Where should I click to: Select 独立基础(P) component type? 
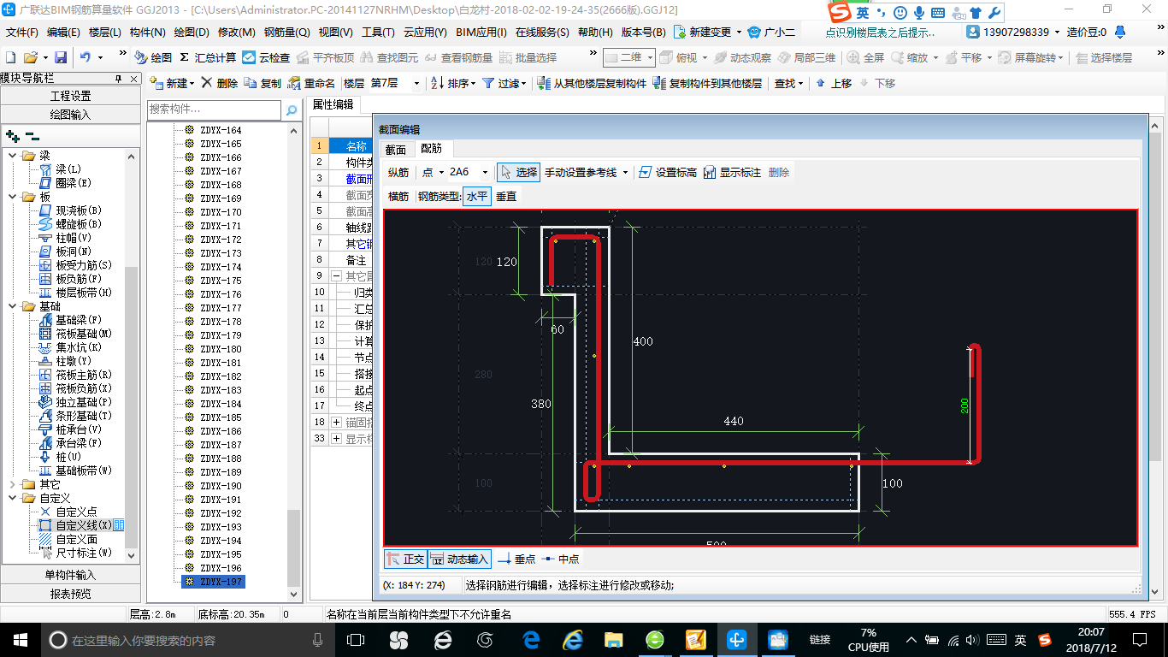76,402
